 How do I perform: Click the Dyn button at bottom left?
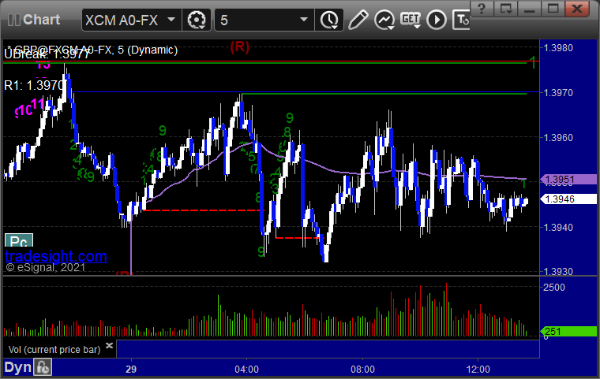pos(17,367)
